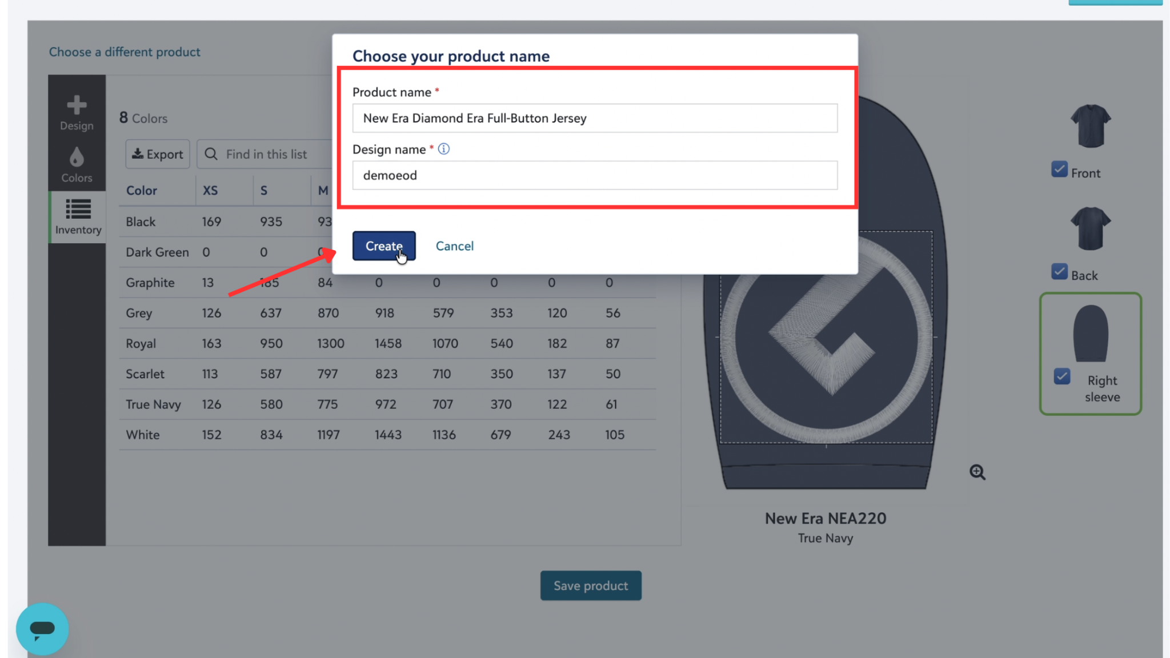Select the Inventory list icon tab
The image size is (1170, 658).
click(x=78, y=217)
